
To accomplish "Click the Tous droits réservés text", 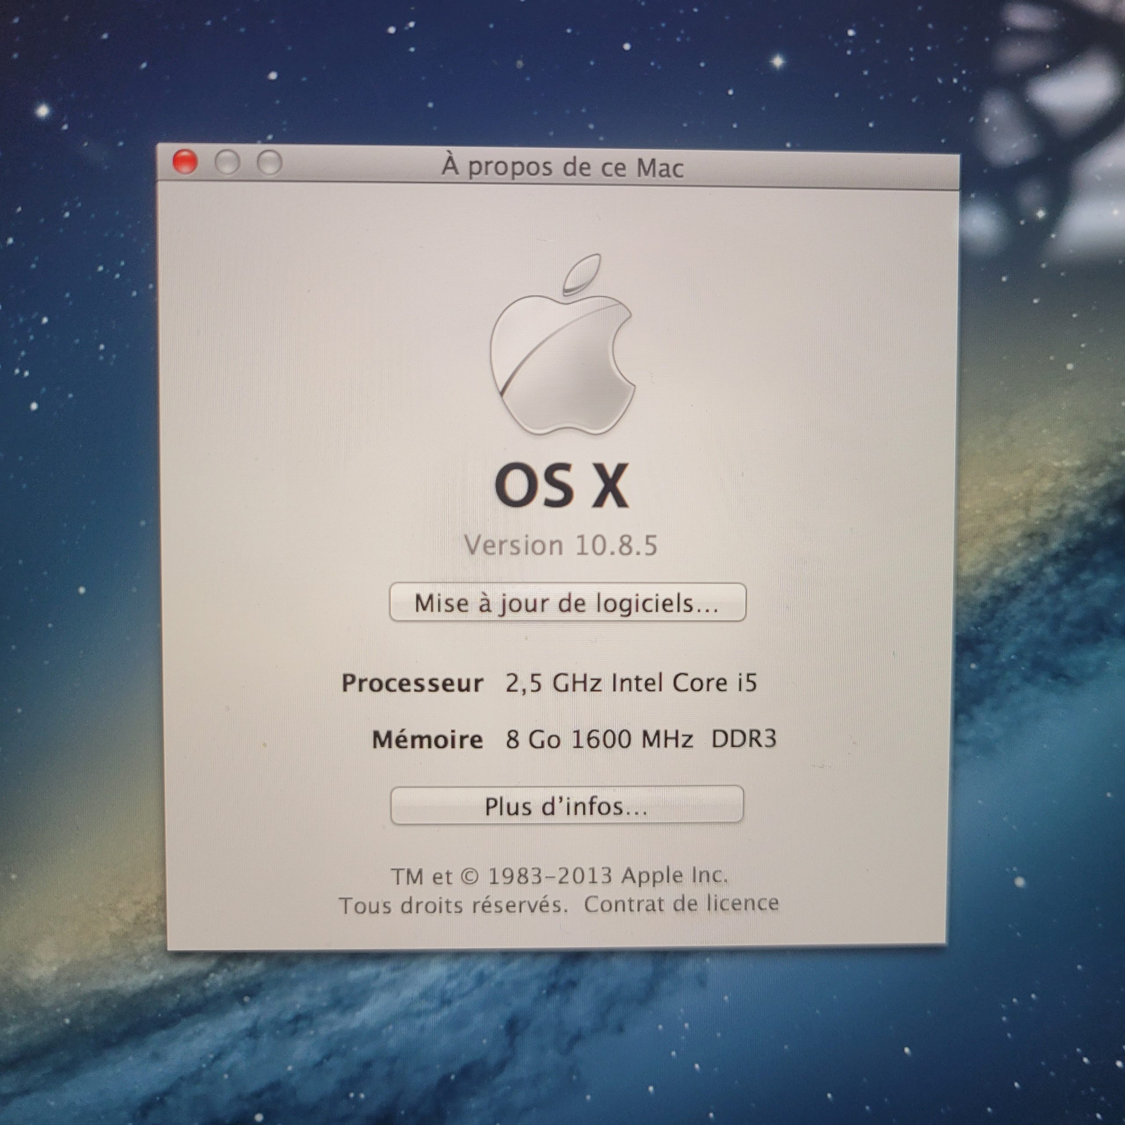I will [453, 905].
